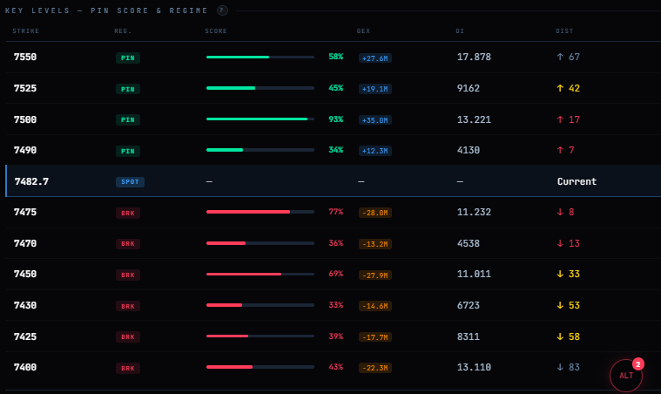Click the PIN badge on 7490 row

[x=128, y=151]
